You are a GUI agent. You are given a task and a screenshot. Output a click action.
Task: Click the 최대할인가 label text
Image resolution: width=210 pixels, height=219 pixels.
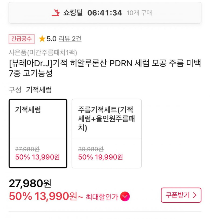pos(102,197)
